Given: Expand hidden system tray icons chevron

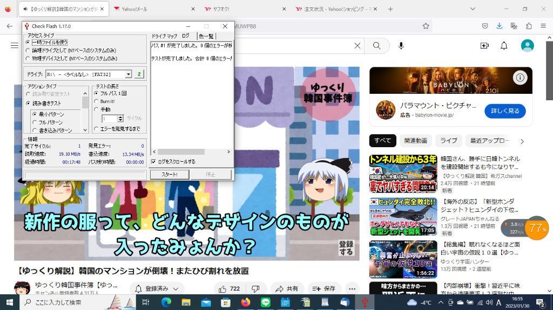Looking at the screenshot, I should 441,302.
